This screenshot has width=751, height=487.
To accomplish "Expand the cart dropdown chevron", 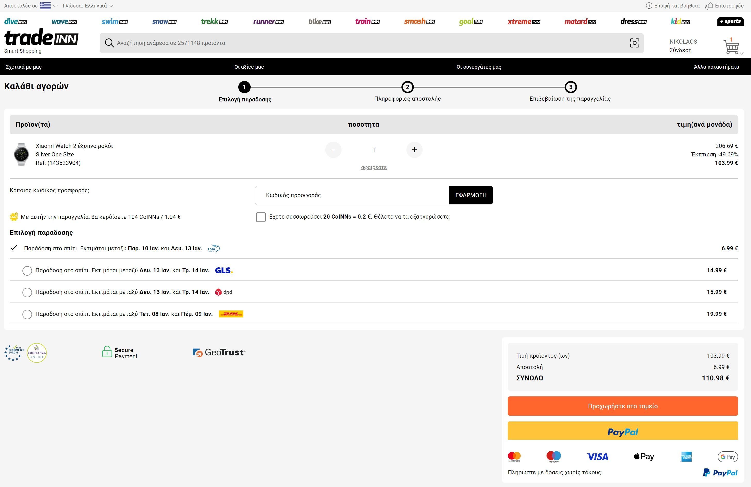I will pyautogui.click(x=741, y=53).
